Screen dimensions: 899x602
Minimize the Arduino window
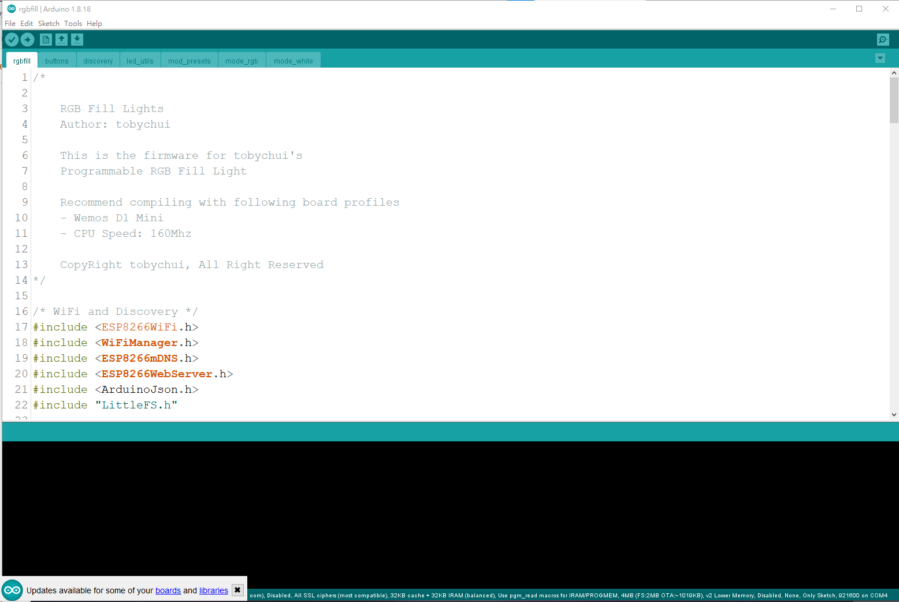(x=833, y=9)
